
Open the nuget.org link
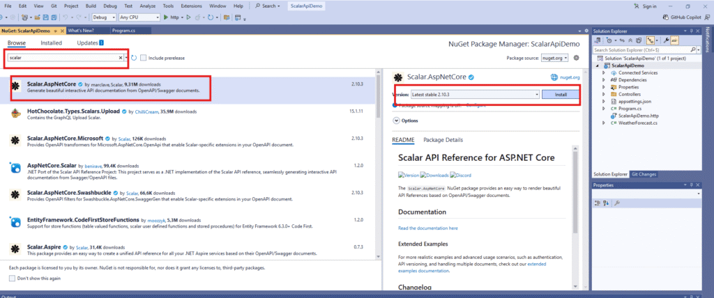pos(569,77)
